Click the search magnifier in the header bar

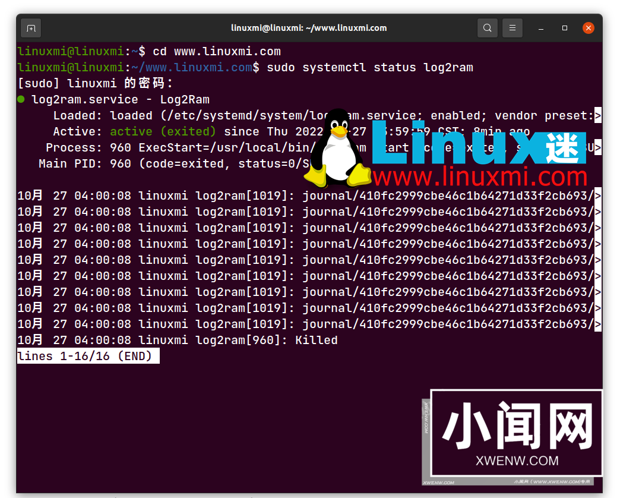click(487, 27)
